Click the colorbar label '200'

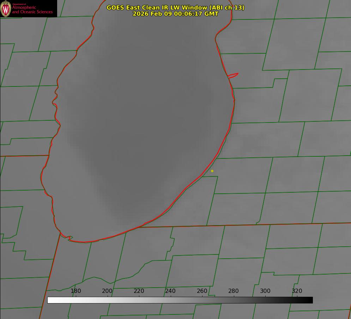click(x=107, y=291)
